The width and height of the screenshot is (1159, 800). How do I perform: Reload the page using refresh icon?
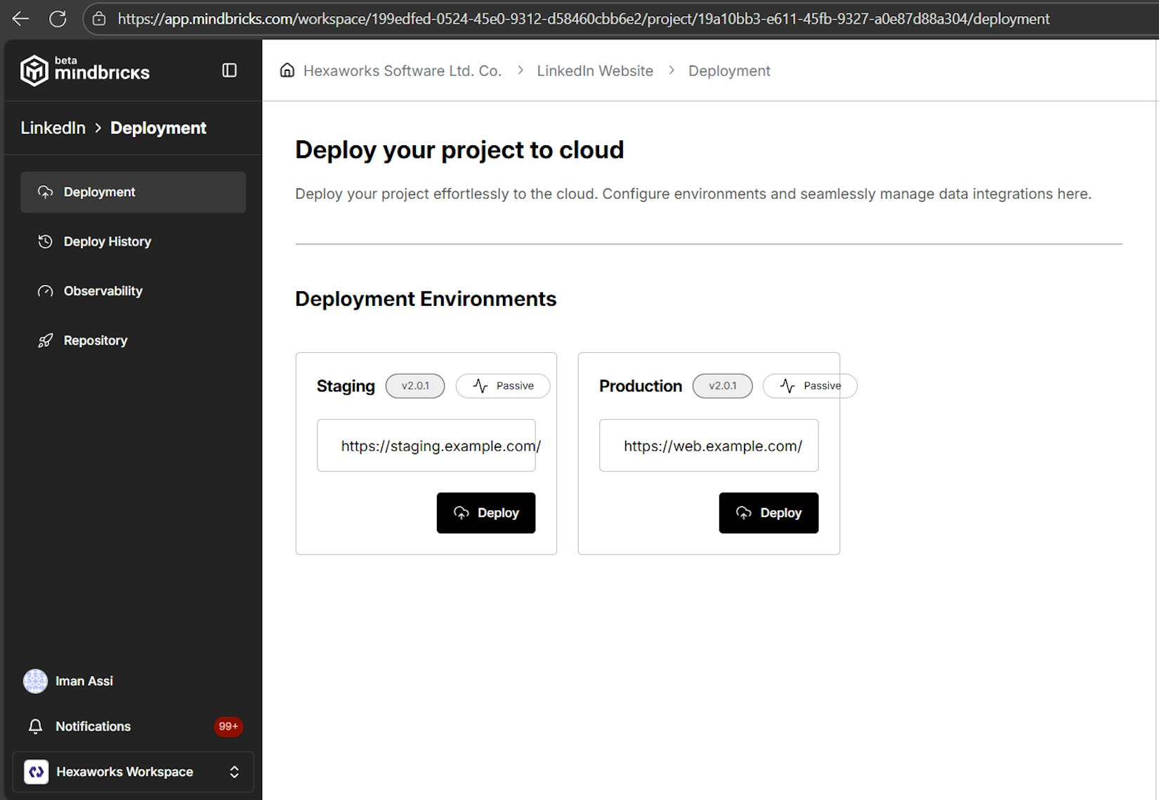(x=58, y=19)
